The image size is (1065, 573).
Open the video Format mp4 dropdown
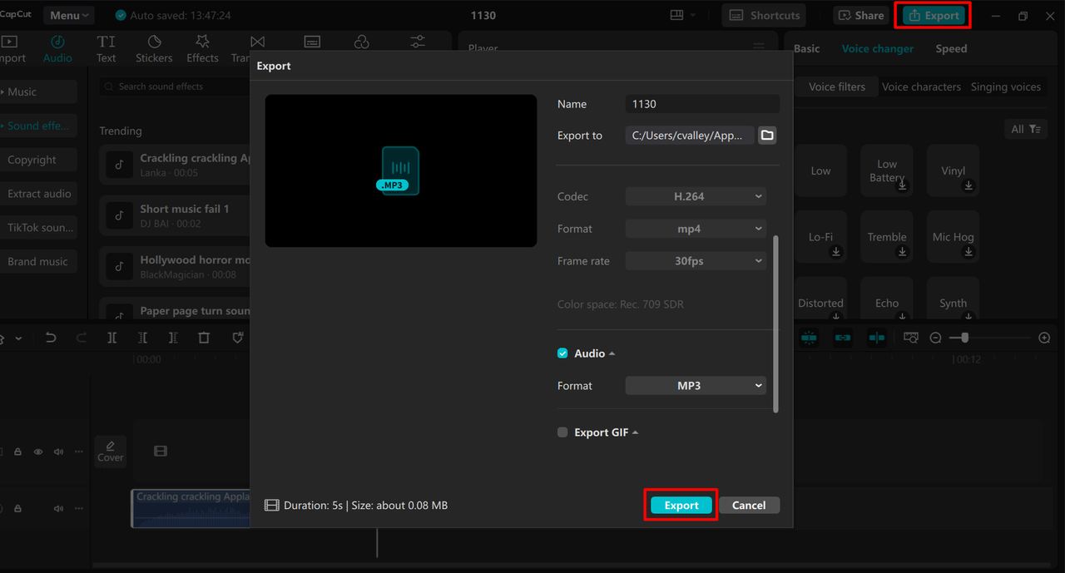[696, 229]
